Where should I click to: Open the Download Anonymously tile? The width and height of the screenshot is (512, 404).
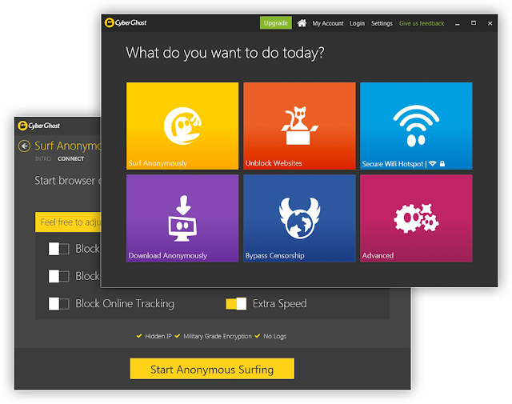[x=182, y=218]
